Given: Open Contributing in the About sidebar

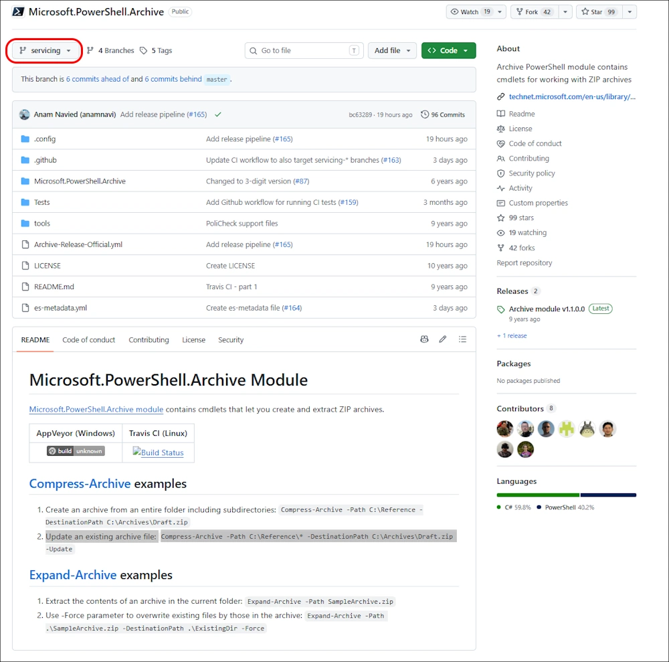Looking at the screenshot, I should 522,159.
